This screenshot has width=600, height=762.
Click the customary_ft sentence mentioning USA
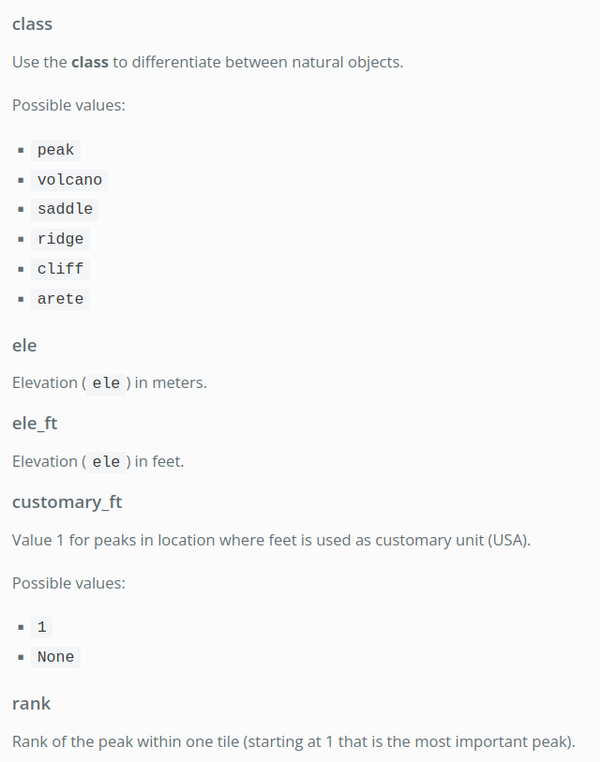[272, 541]
